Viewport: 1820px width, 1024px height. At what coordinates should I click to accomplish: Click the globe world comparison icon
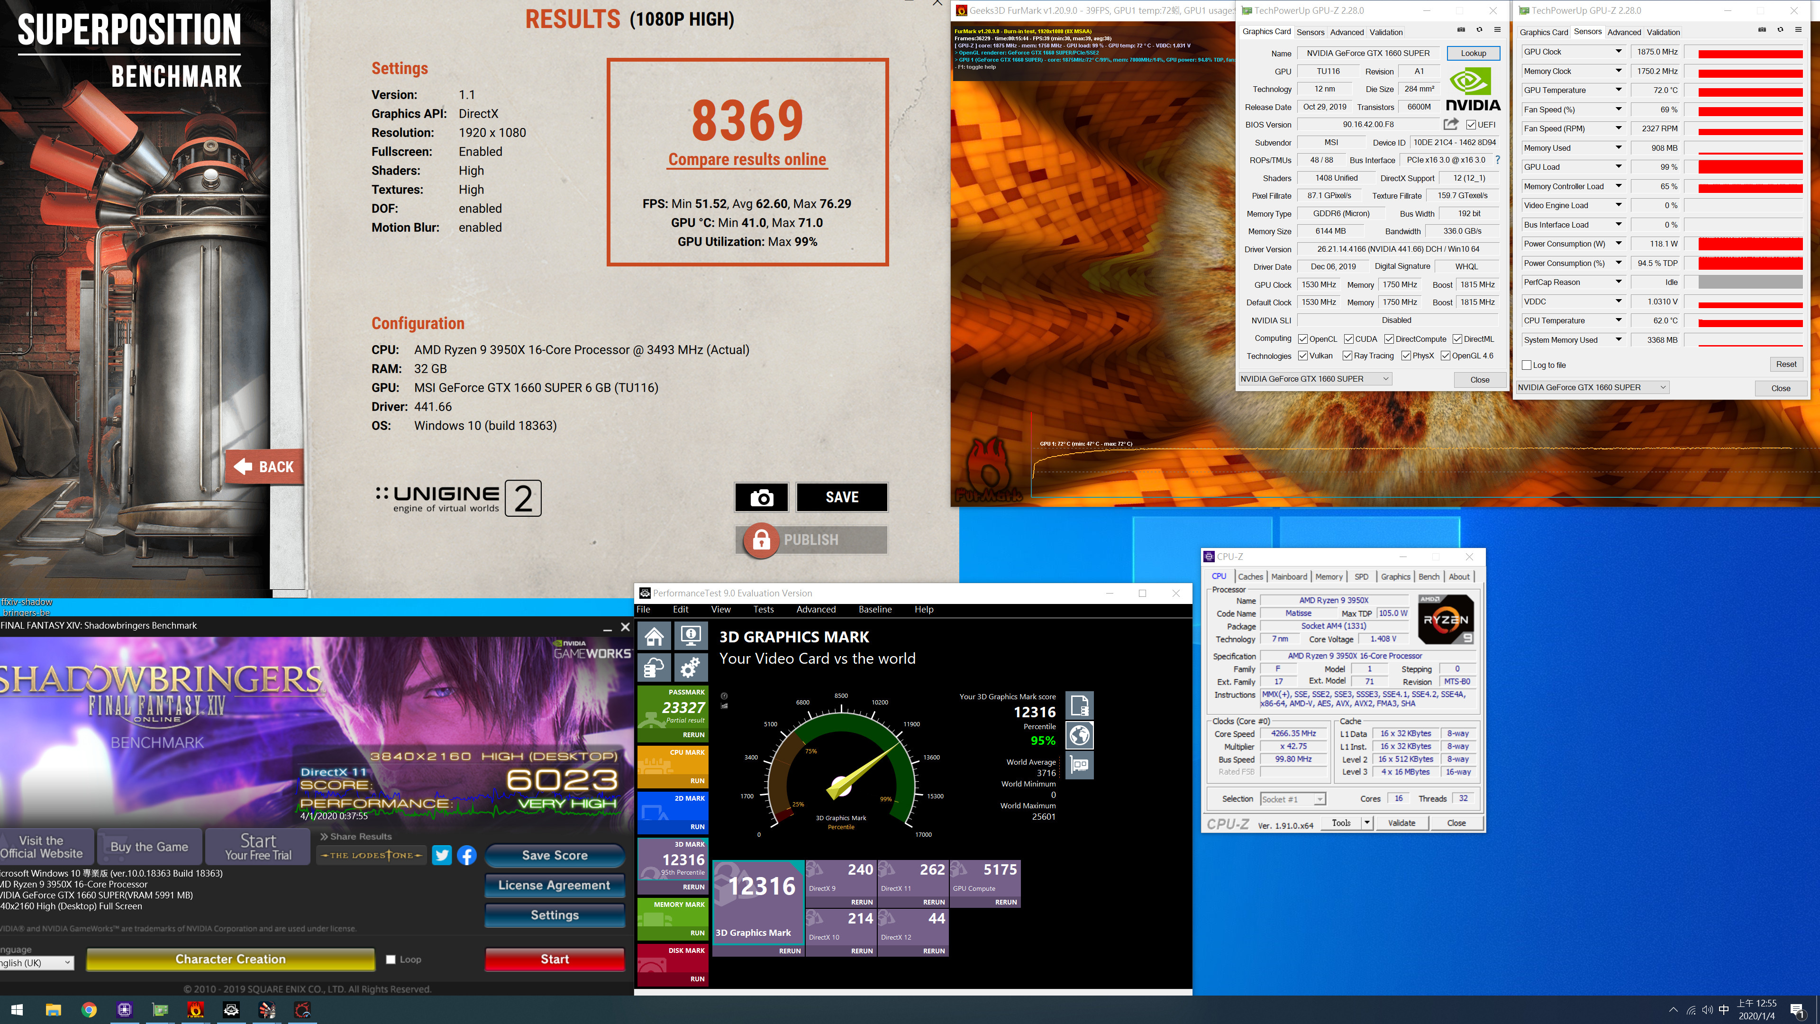tap(1080, 735)
